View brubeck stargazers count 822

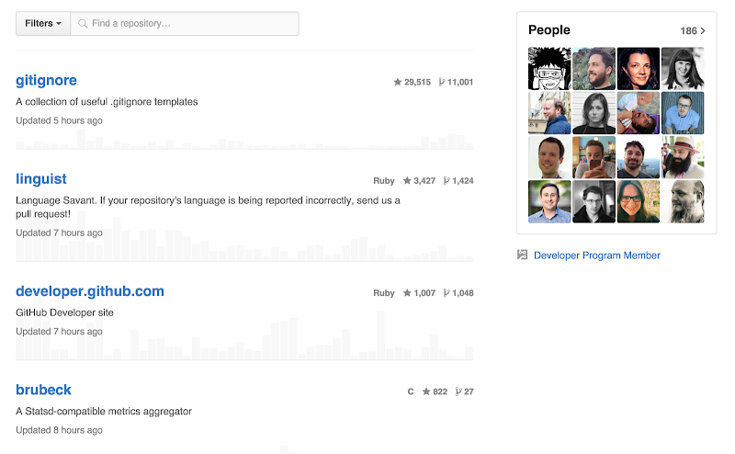(435, 392)
